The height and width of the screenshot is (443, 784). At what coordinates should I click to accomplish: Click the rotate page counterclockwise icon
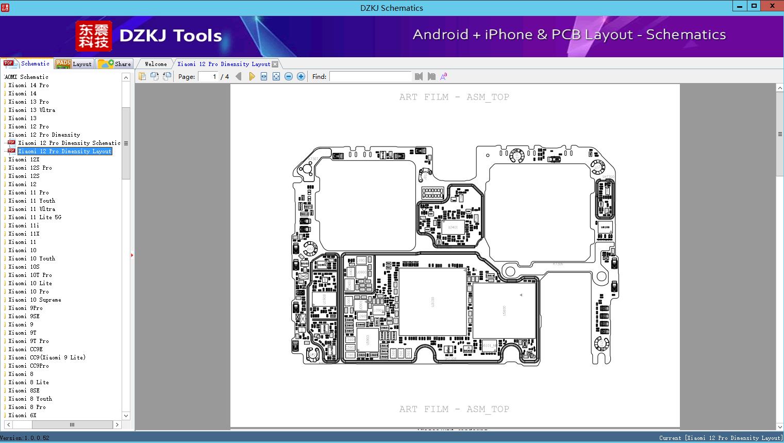tap(155, 76)
